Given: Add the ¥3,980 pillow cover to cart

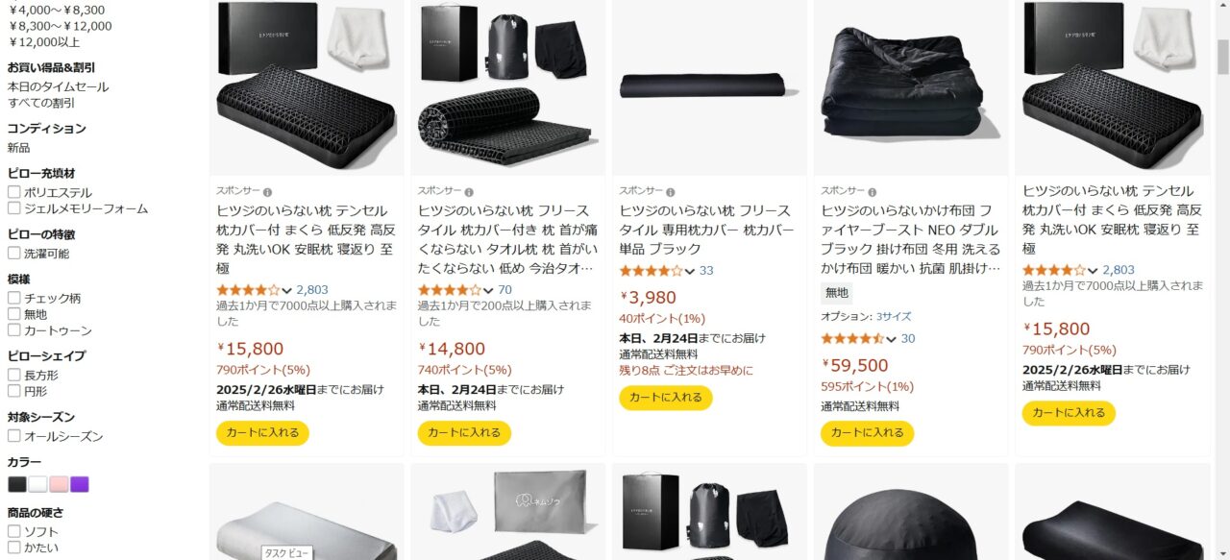Looking at the screenshot, I should pos(666,398).
